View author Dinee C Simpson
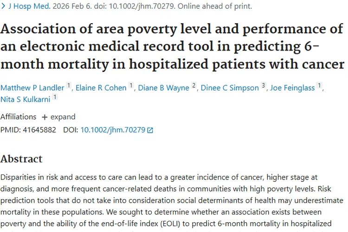348x232 pixels. pos(230,88)
